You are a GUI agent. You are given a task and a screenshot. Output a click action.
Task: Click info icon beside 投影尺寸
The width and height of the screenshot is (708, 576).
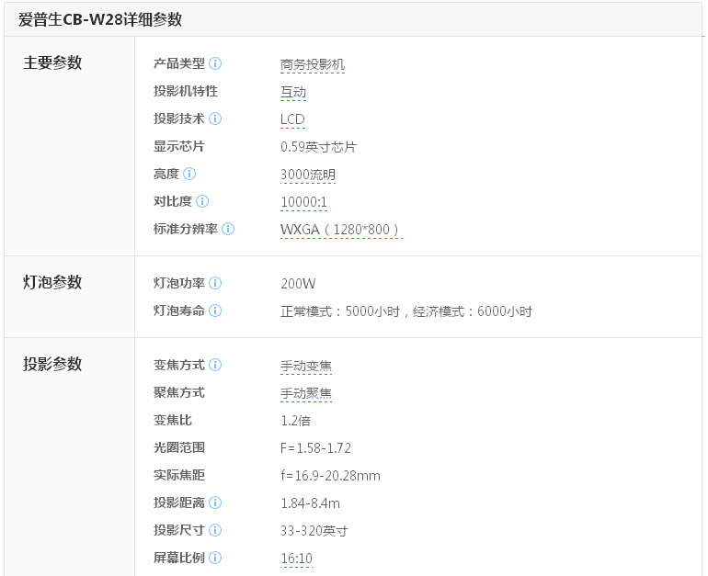215,530
